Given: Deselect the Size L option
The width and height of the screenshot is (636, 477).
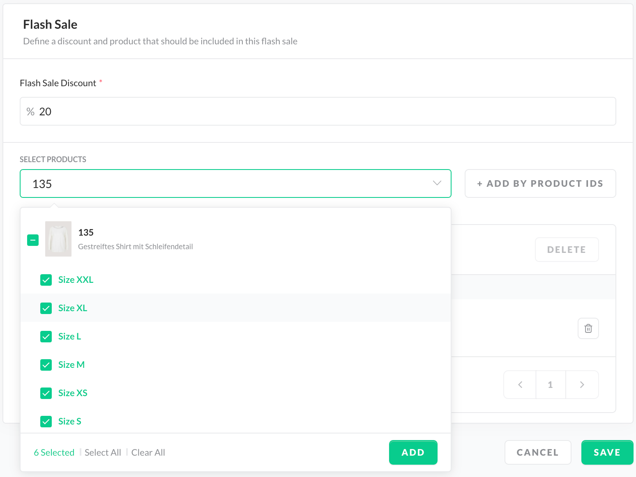Looking at the screenshot, I should [x=46, y=337].
